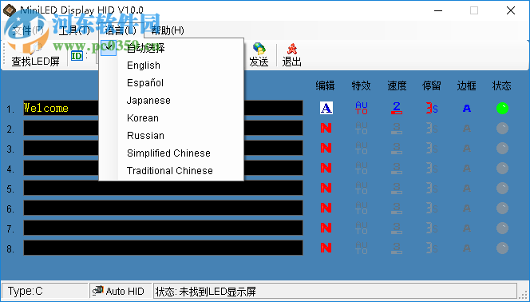Click the Welcome message field in row 1
The image size is (530, 302).
pos(163,108)
